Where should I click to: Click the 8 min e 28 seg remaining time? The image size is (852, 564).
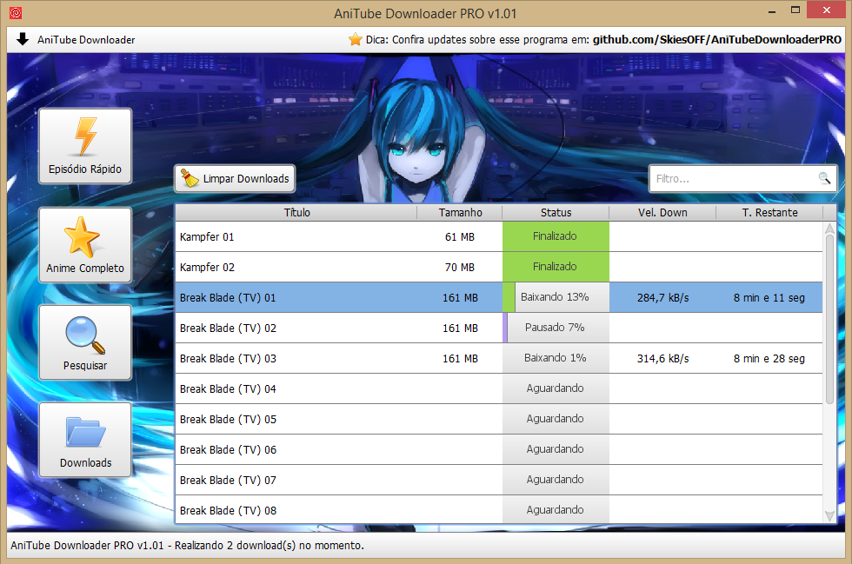(x=769, y=359)
